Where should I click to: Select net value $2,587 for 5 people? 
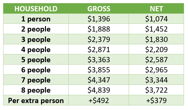[x=156, y=60]
